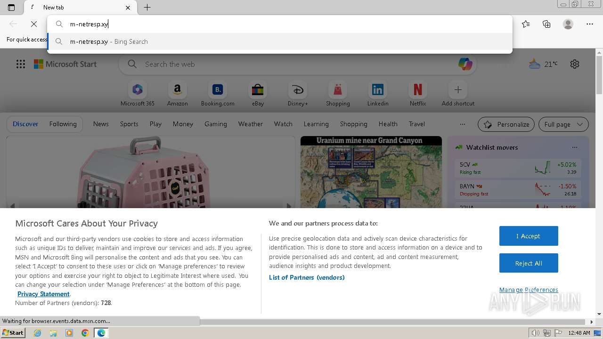Select the Following feed tab

pos(63,124)
